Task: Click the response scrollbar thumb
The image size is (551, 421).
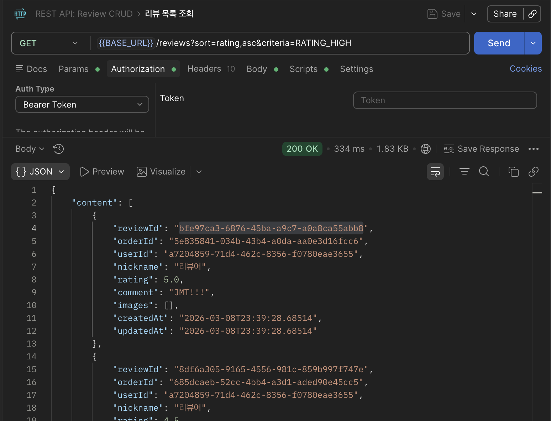Action: pyautogui.click(x=537, y=193)
